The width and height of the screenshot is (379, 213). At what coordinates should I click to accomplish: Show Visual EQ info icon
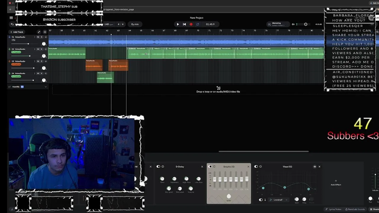coord(261,167)
